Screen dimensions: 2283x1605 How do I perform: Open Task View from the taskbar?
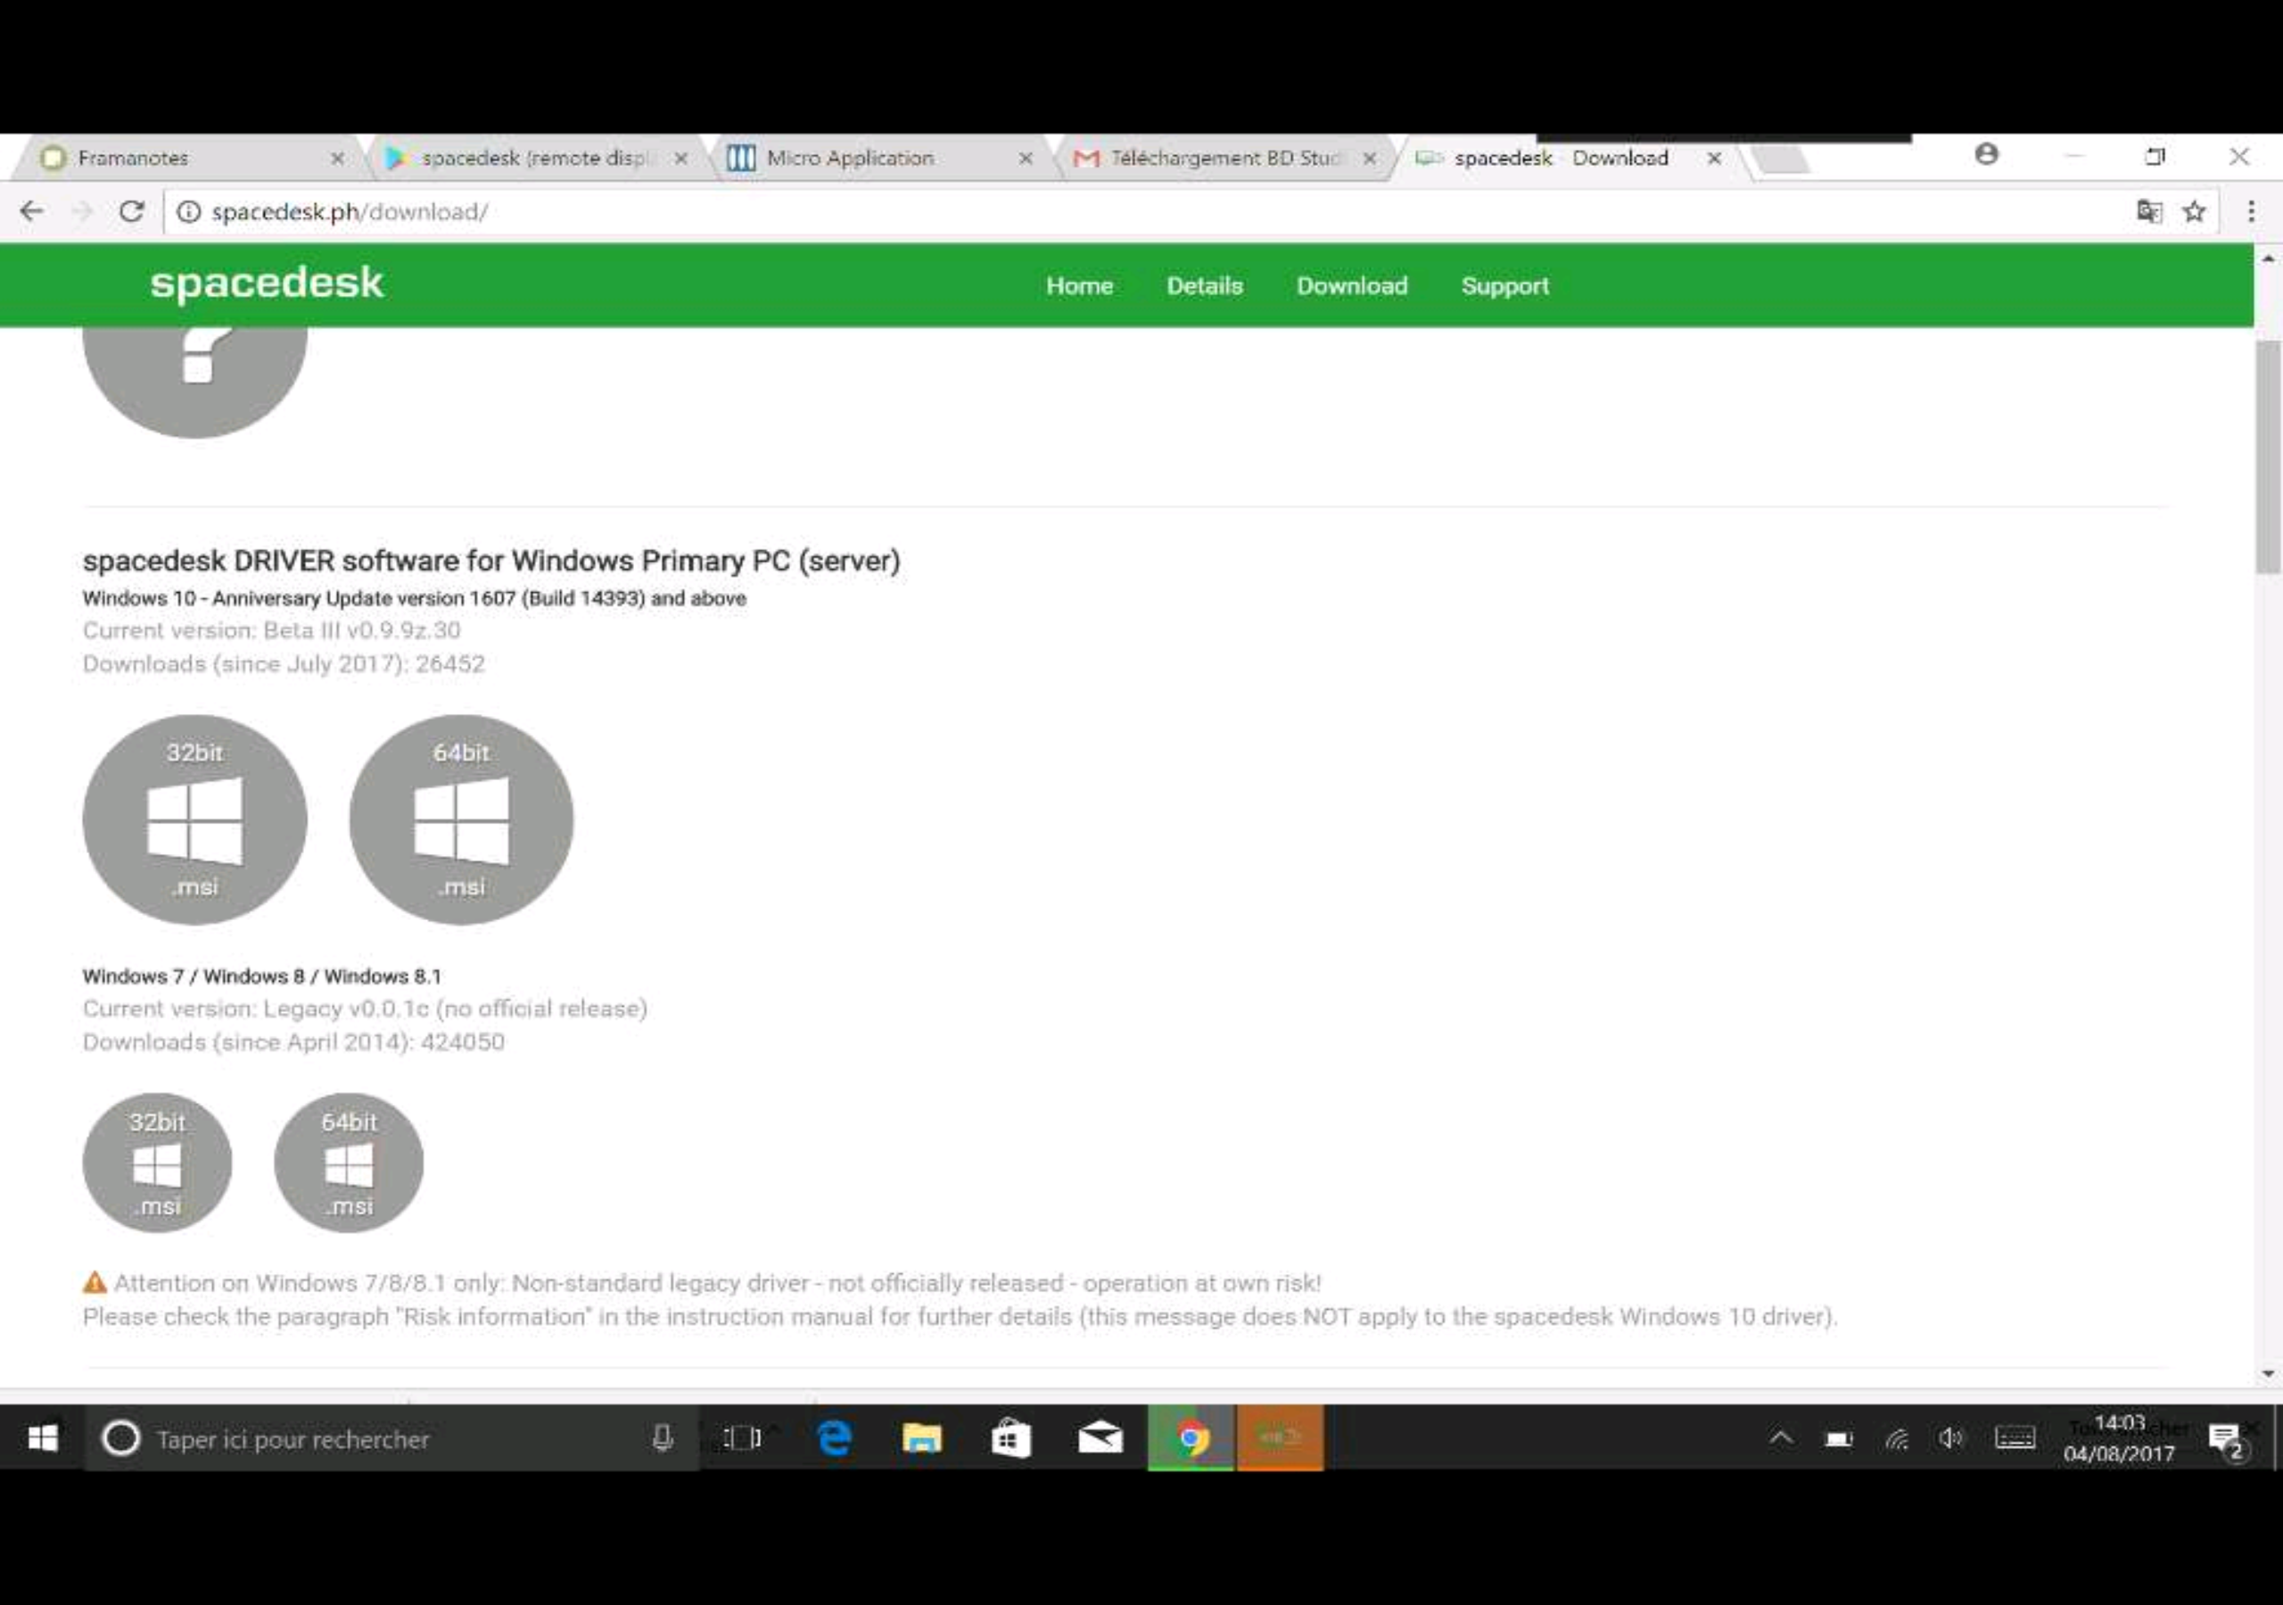click(742, 1438)
